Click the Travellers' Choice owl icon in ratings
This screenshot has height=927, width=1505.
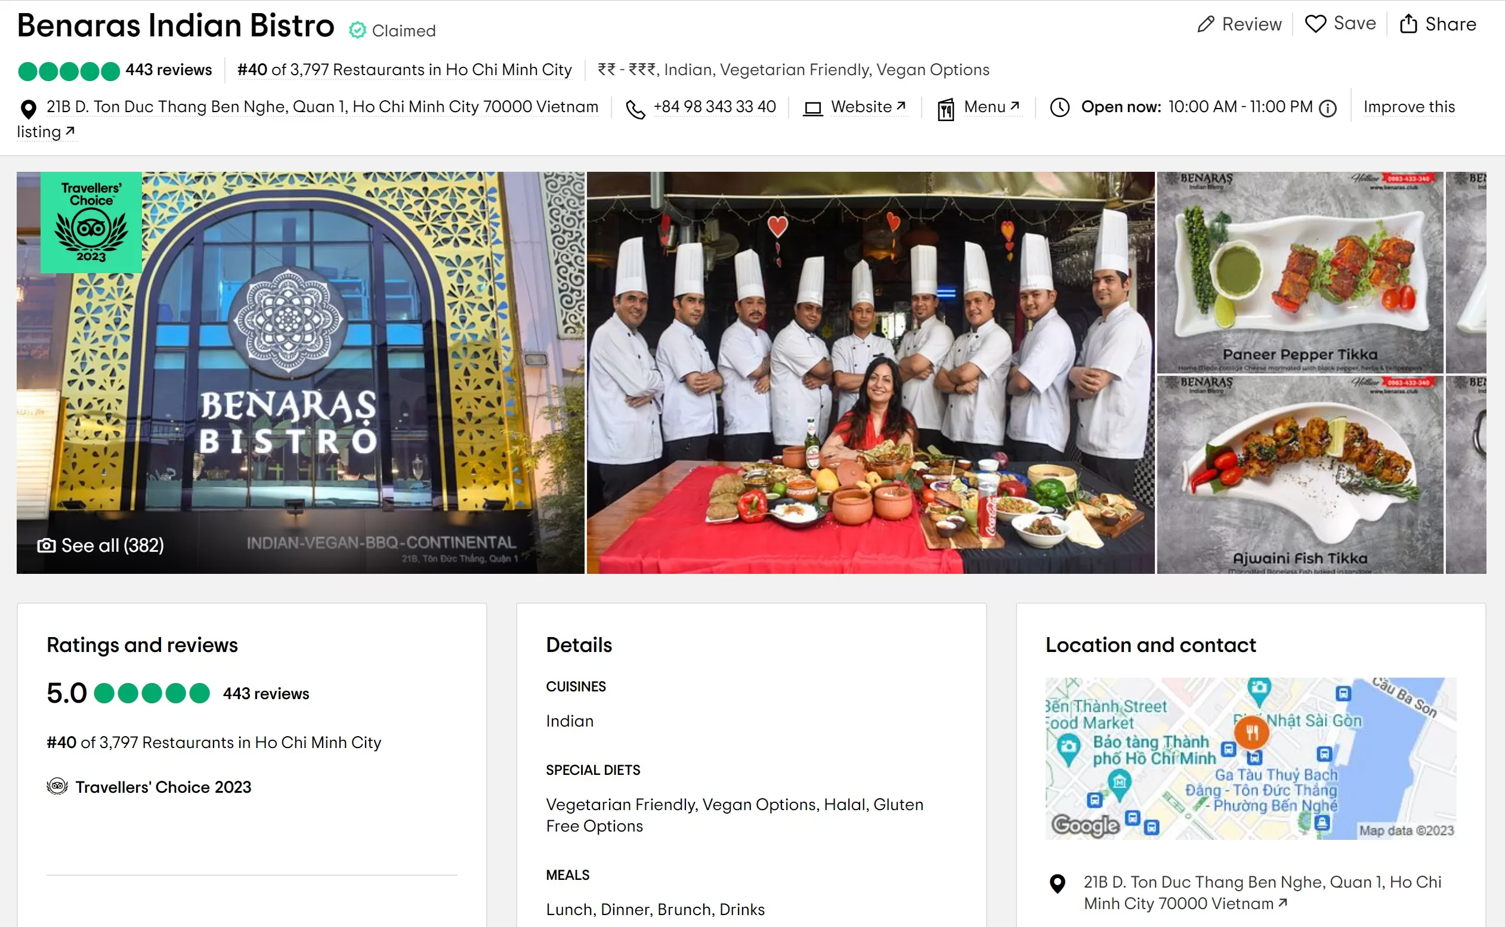(57, 786)
